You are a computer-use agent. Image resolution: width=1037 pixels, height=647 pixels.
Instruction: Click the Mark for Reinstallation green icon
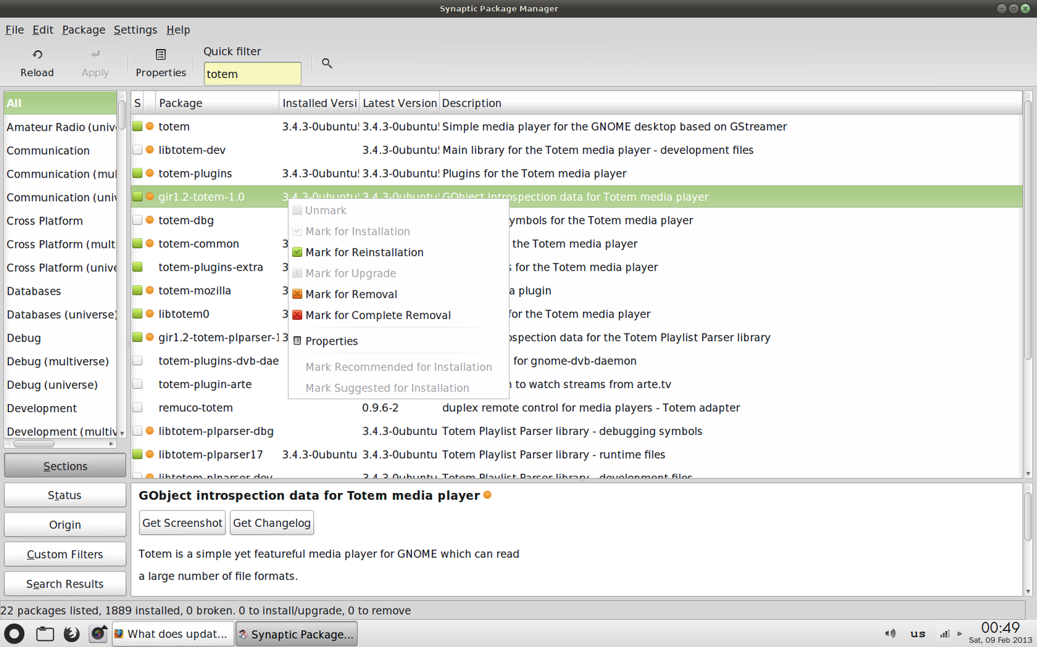click(x=297, y=252)
